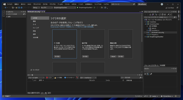
Task: Collapse the SimpleClassified project node
Action: [145, 24]
